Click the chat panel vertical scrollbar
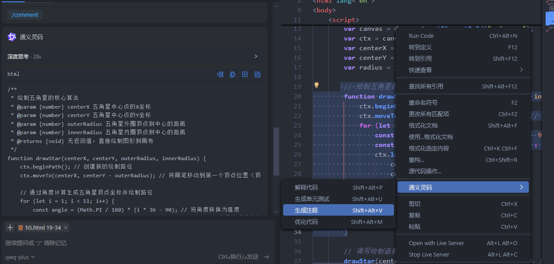Image resolution: width=554 pixels, height=264 pixels. coord(276,151)
